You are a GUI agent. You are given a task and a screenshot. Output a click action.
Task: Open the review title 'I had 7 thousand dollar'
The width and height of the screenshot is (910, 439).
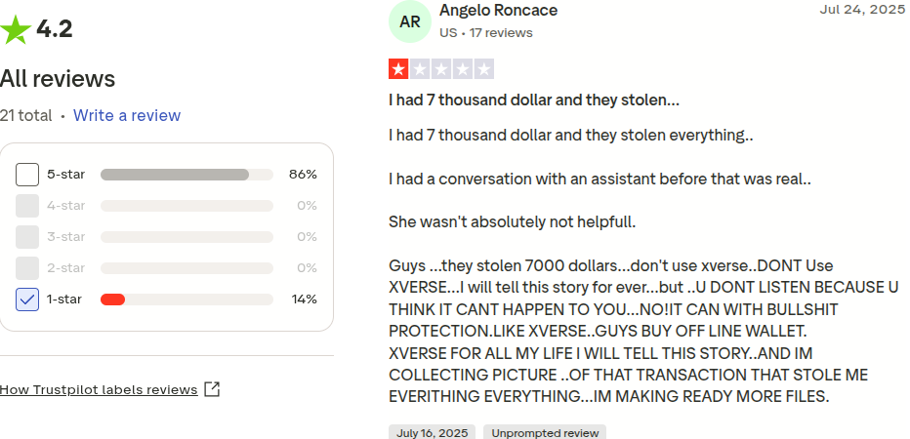point(534,100)
